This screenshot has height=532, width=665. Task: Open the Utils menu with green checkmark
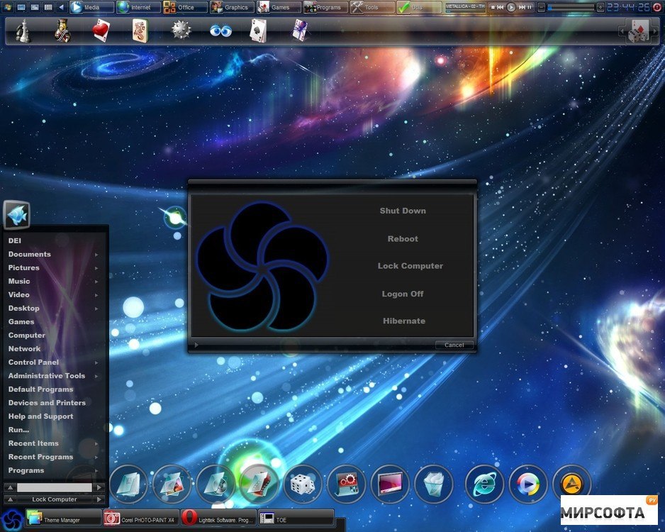[x=419, y=7]
